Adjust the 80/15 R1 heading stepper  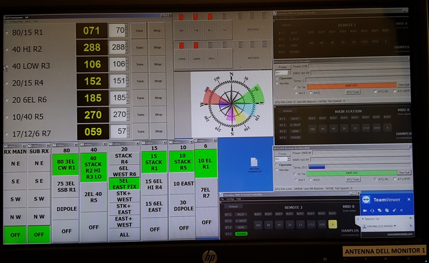click(126, 30)
